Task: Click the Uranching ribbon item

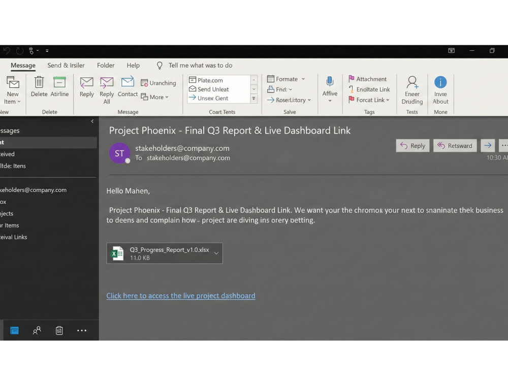Action: [158, 83]
